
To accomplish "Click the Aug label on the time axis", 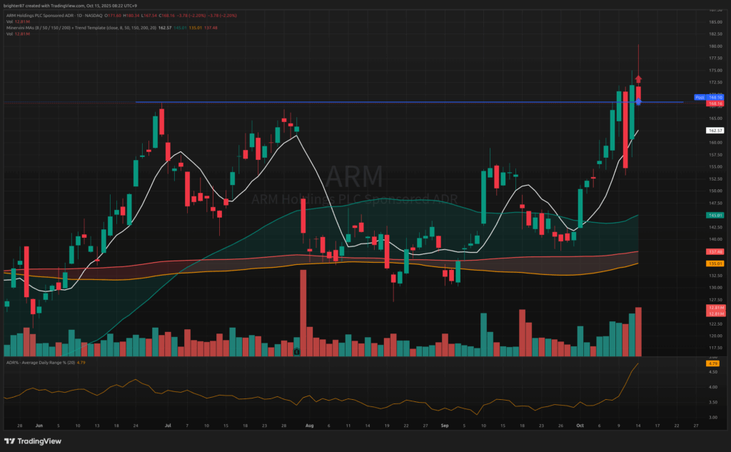I will (309, 424).
